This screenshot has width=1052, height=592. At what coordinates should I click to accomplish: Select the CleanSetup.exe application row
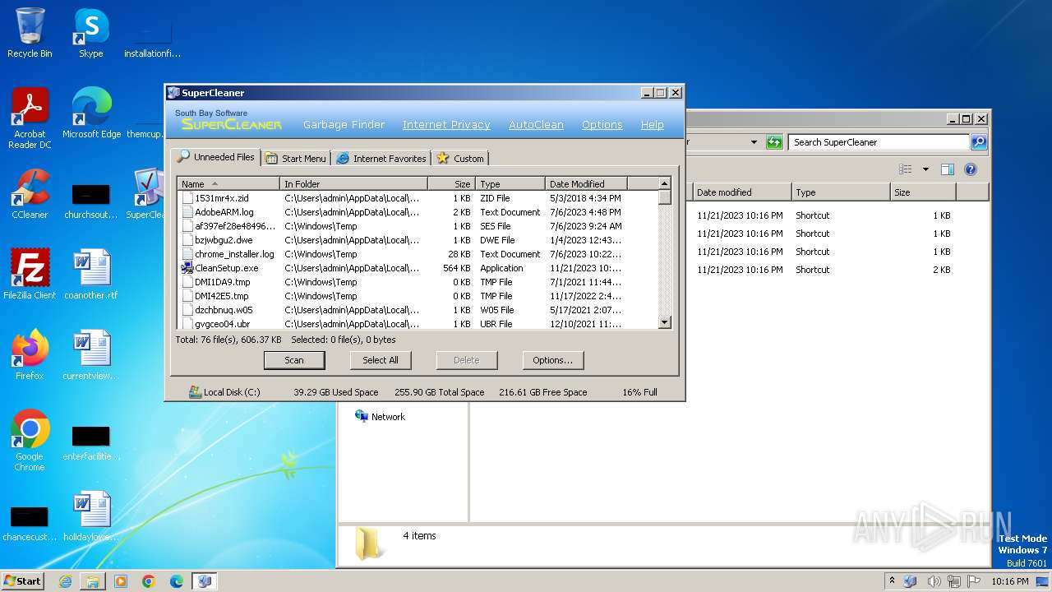click(x=418, y=268)
